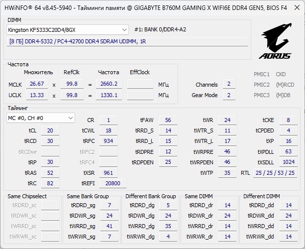Click the tRP value field

[50, 162]
